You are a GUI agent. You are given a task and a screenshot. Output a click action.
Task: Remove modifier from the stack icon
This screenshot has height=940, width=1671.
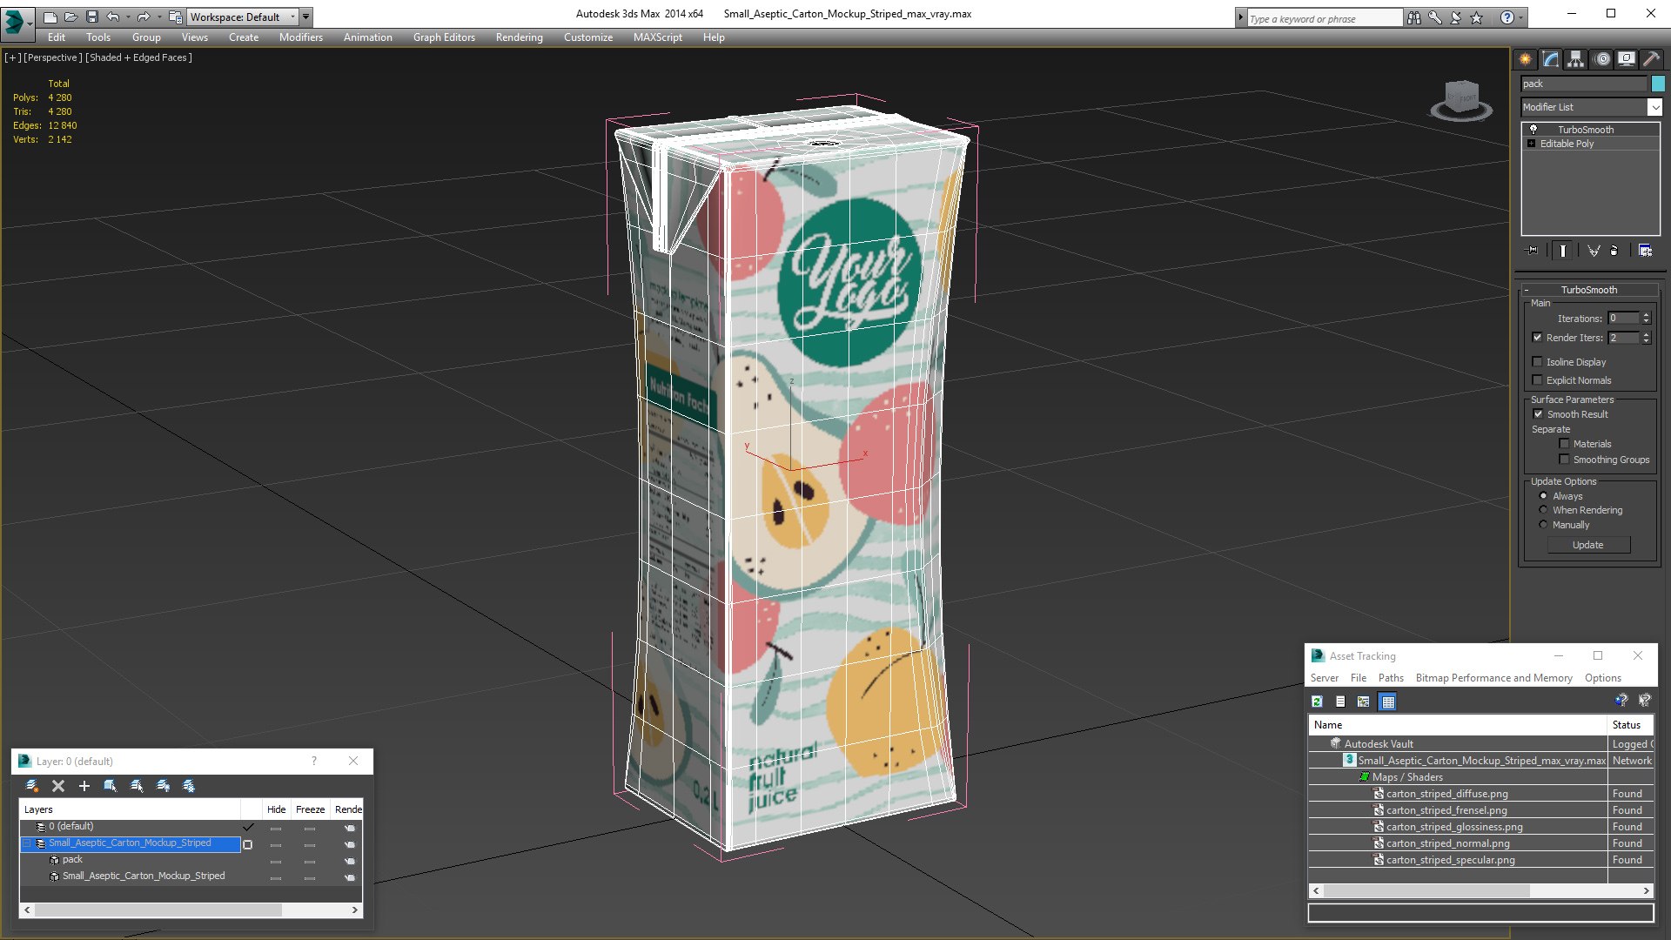[1614, 251]
